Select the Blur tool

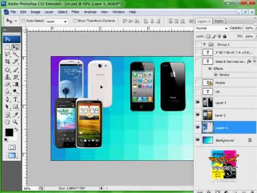[x=7, y=91]
